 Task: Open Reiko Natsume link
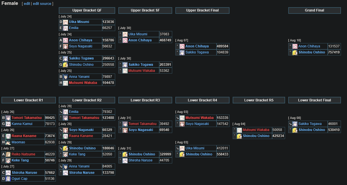pyautogui.click(x=23, y=154)
